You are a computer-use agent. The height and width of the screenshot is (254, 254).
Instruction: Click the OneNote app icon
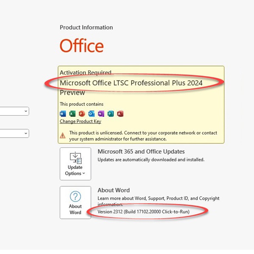tap(101, 114)
